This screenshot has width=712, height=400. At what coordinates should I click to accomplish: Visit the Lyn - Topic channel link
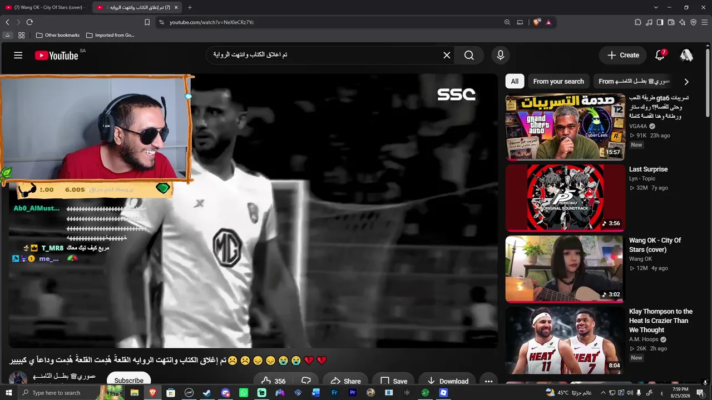[642, 178]
